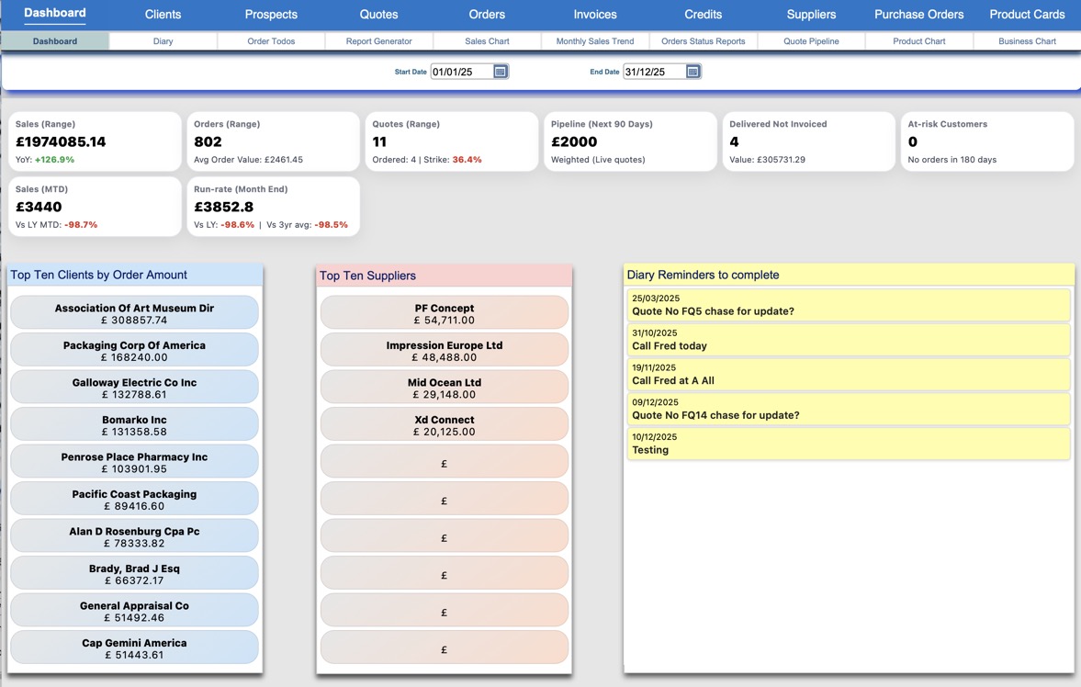
Task: Open the Quote No FQ14 chase reminder
Action: point(848,409)
